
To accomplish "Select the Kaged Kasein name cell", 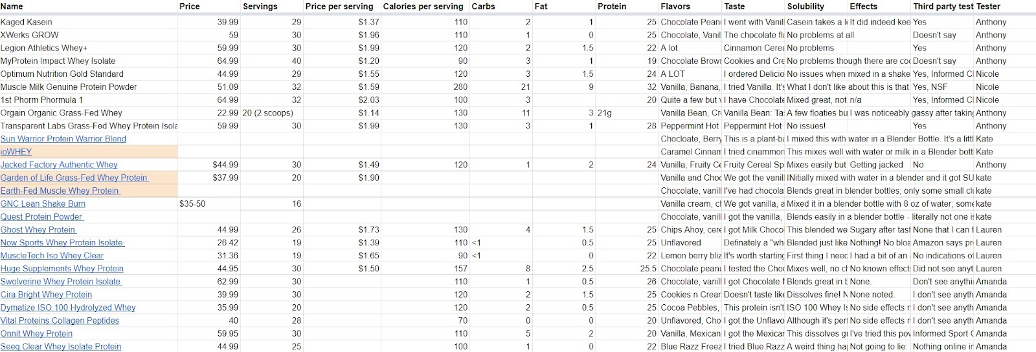I will [89, 22].
